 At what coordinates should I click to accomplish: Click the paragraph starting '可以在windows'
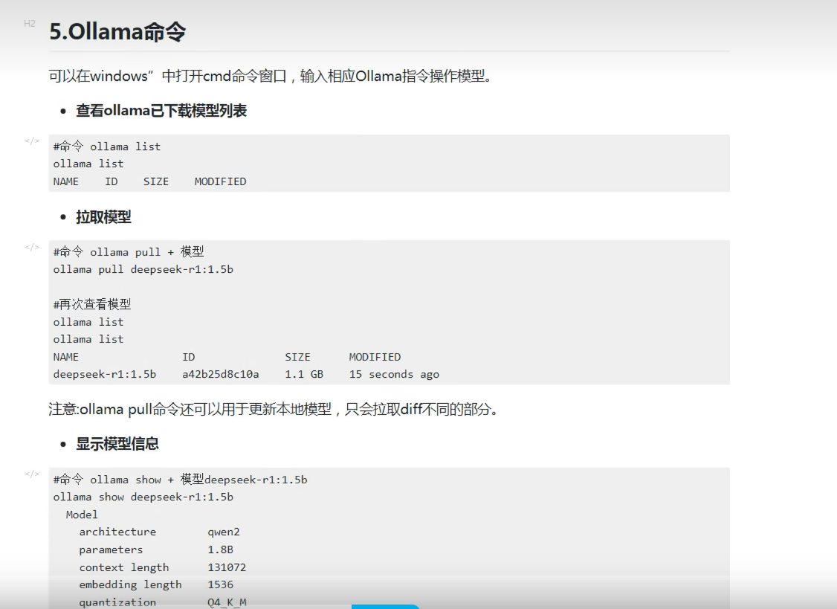pyautogui.click(x=271, y=76)
